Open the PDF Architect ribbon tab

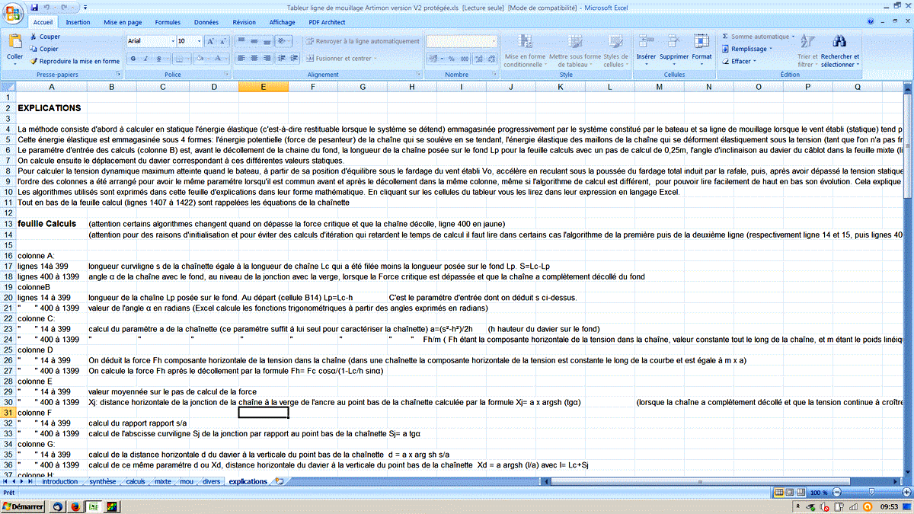328,22
